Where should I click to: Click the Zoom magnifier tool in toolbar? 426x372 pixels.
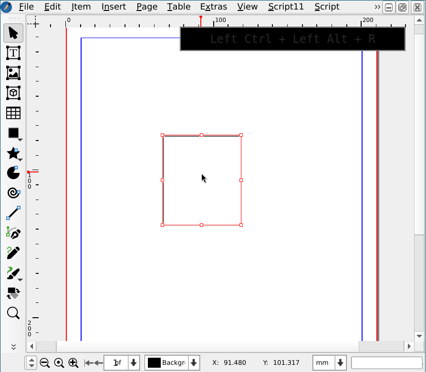13,313
